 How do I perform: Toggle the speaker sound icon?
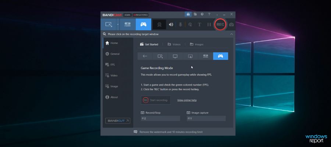click(171, 25)
